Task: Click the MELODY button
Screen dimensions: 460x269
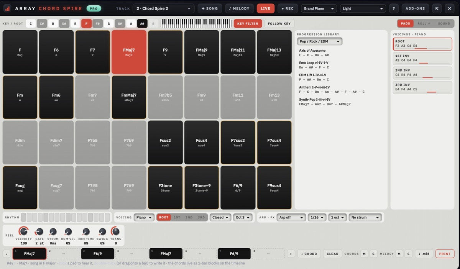Action: (240, 8)
